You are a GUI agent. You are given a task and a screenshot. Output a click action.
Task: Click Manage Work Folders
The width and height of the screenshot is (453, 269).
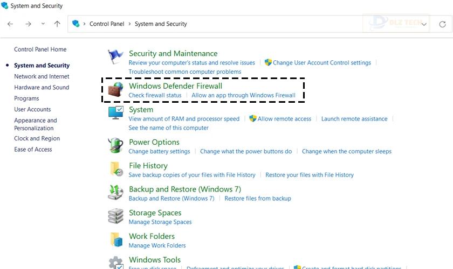(x=157, y=245)
